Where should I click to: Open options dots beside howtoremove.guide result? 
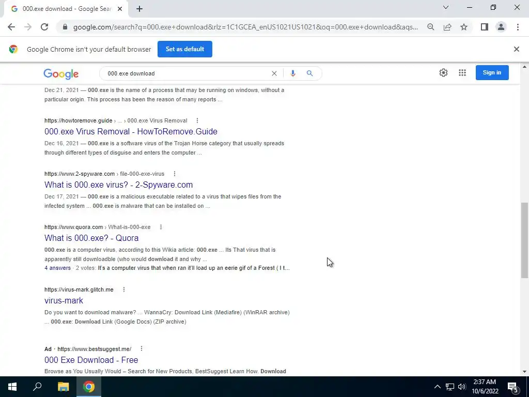(197, 120)
